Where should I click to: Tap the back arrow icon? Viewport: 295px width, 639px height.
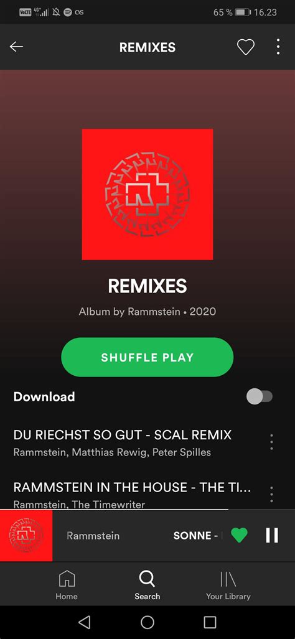pyautogui.click(x=16, y=47)
